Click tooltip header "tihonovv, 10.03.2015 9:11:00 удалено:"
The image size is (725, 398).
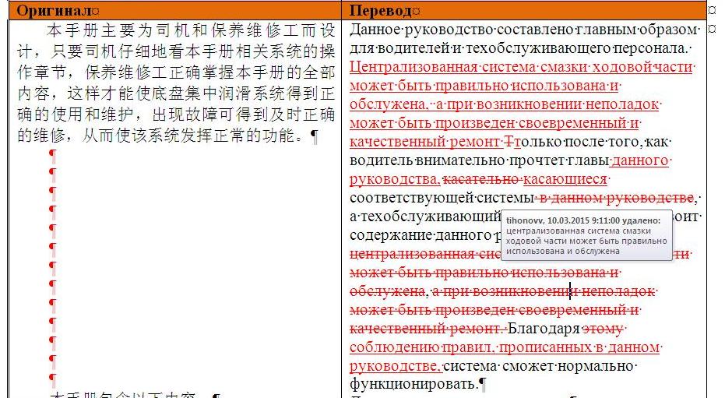(x=583, y=221)
